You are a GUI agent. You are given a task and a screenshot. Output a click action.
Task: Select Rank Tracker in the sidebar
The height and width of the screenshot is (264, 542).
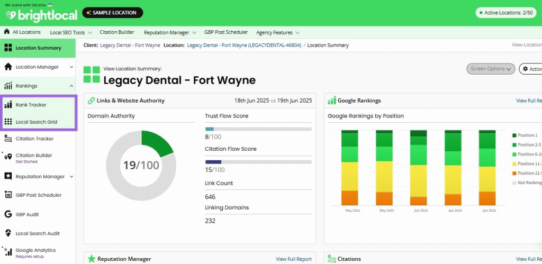click(38, 105)
